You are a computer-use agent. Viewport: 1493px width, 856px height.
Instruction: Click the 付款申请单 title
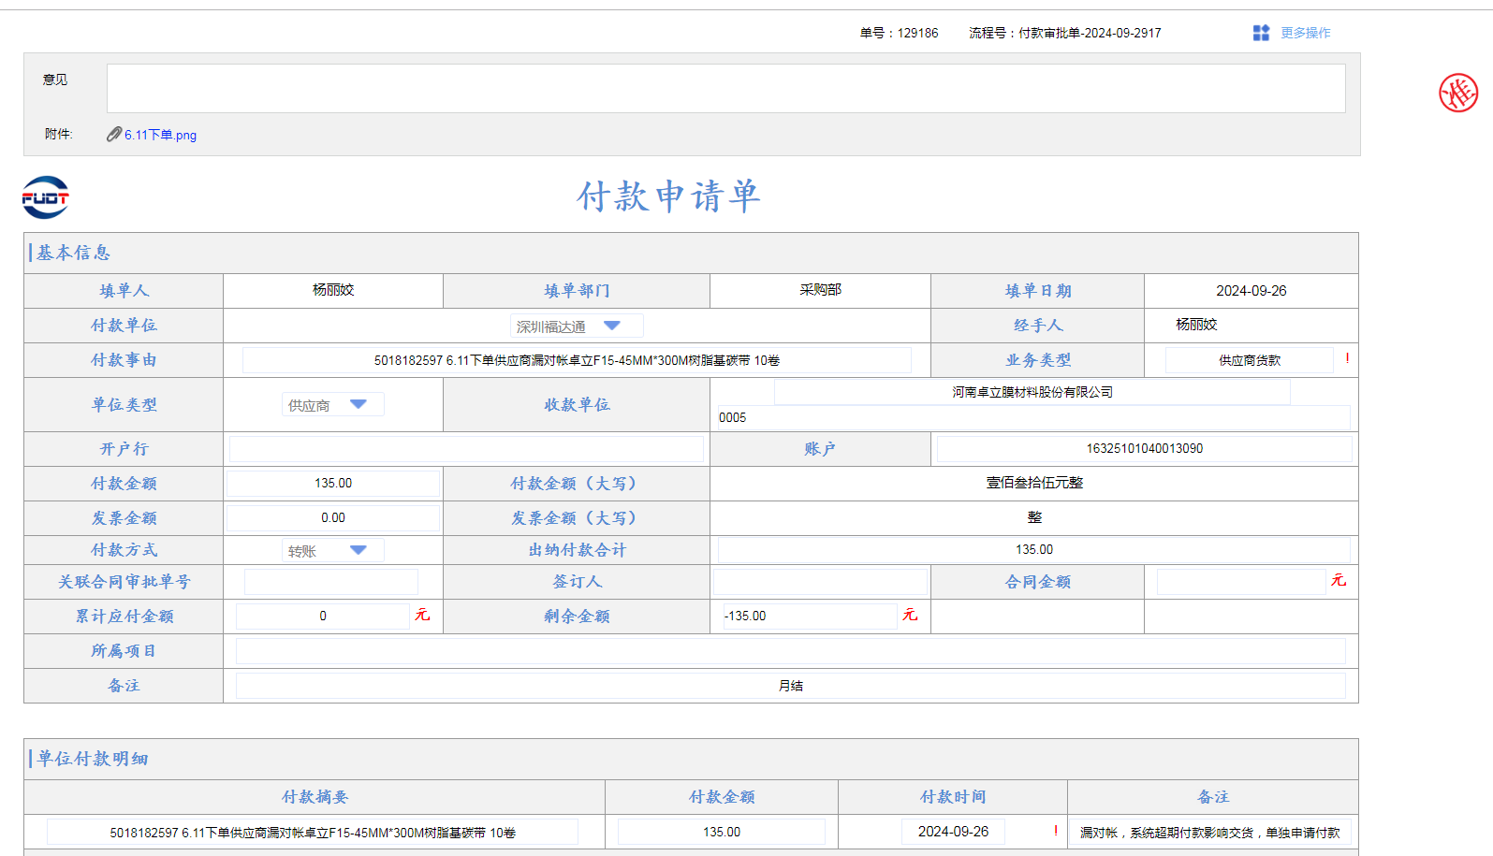668,196
